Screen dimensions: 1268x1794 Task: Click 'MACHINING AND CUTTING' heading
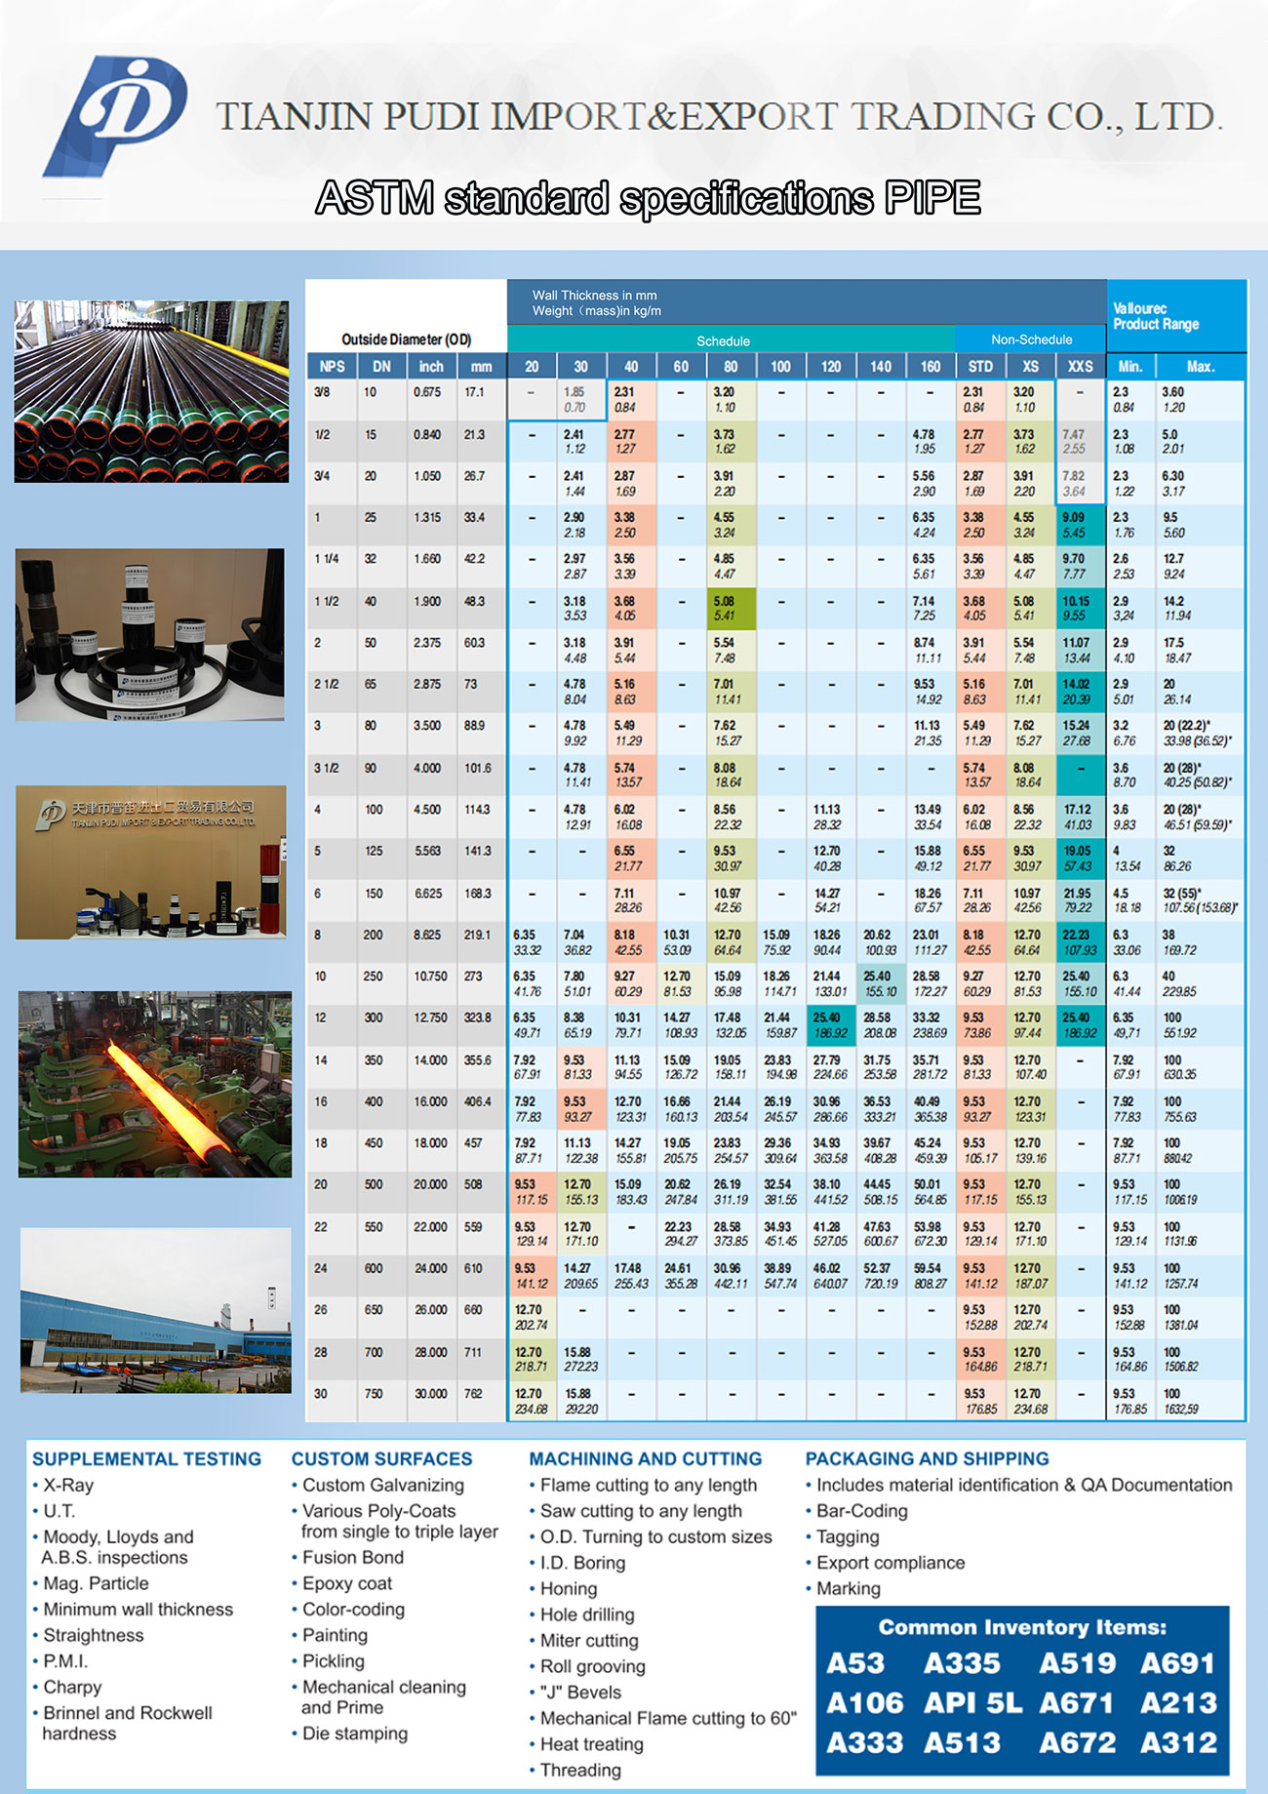[646, 1458]
